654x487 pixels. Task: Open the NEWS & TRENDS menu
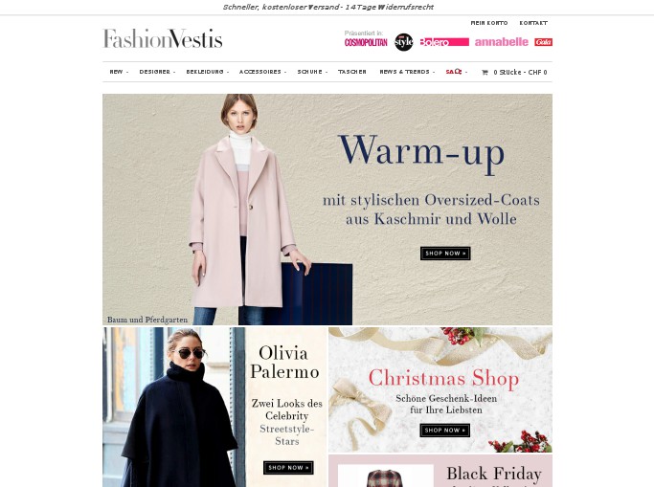coord(407,72)
